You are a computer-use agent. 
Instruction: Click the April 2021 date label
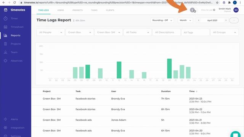click(x=212, y=20)
